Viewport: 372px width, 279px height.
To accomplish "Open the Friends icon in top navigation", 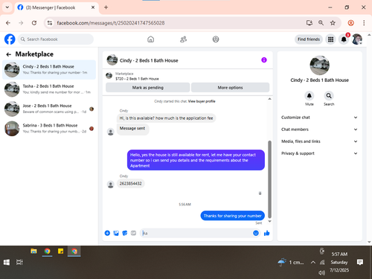I will point(183,39).
